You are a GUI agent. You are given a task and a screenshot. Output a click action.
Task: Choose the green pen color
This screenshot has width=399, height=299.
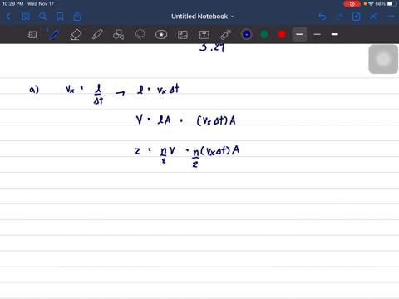(264, 34)
